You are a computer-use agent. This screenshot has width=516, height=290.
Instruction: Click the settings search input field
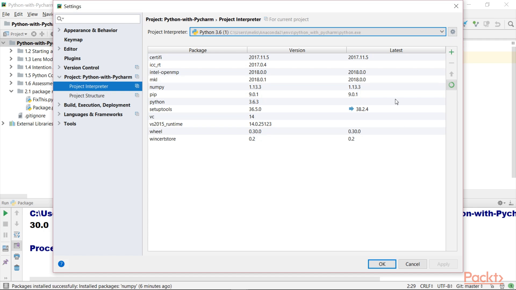click(x=98, y=19)
